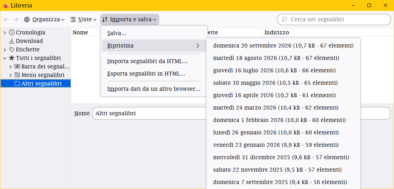Screen dimensions: 394x189
Task: Click the Viste list icon
Action: point(73,20)
